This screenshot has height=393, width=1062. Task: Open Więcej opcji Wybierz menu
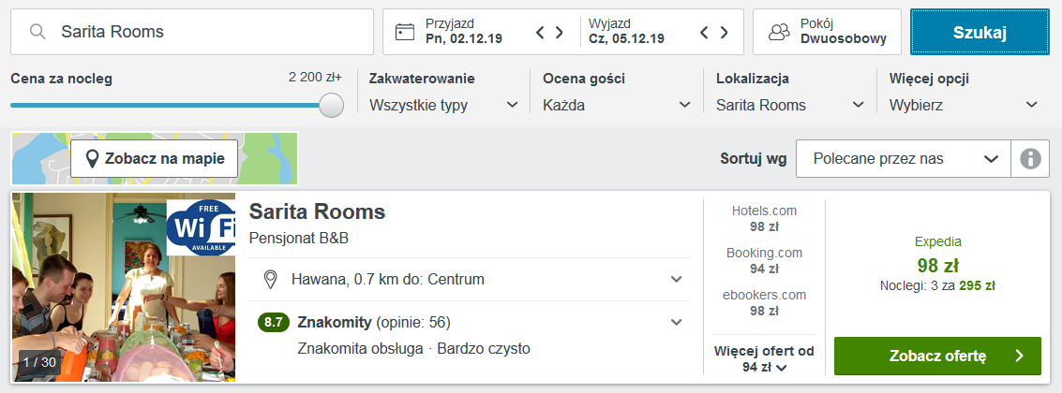[964, 105]
